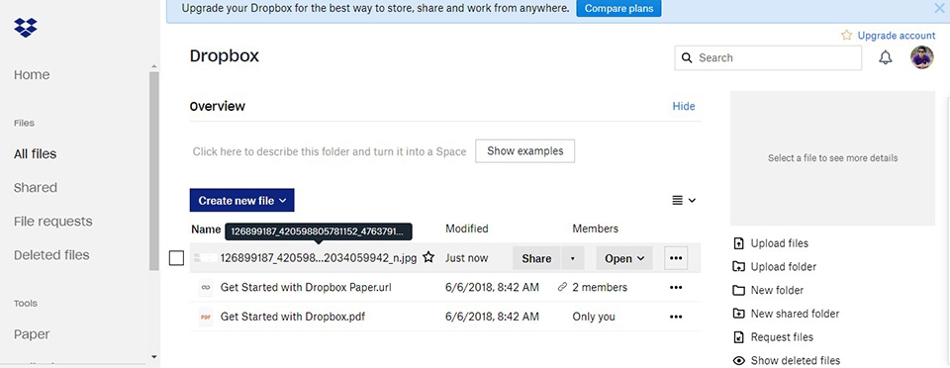Click Show deleted files label
Image resolution: width=950 pixels, height=368 pixels.
(796, 361)
